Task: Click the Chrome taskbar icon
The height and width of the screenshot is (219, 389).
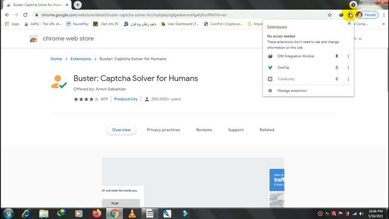Action: [x=114, y=214]
